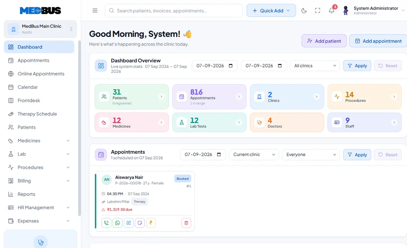Click the Add patient button
Screen dimensions: 407x248
point(324,41)
